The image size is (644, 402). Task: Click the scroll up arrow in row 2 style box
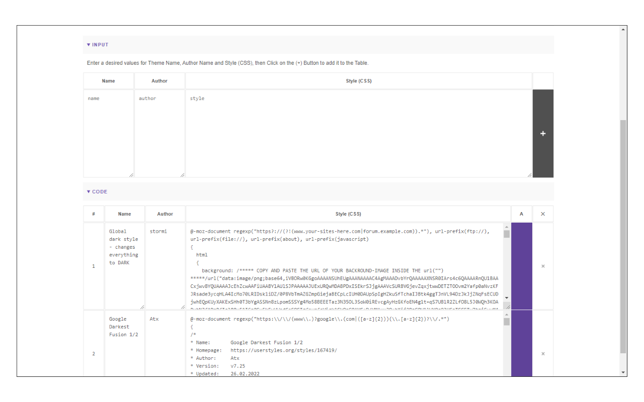coord(507,314)
